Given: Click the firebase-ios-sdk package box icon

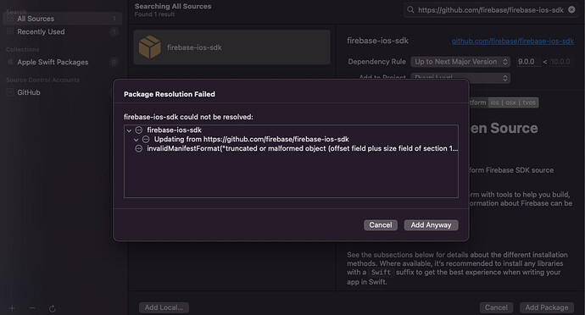Looking at the screenshot, I should click(149, 47).
